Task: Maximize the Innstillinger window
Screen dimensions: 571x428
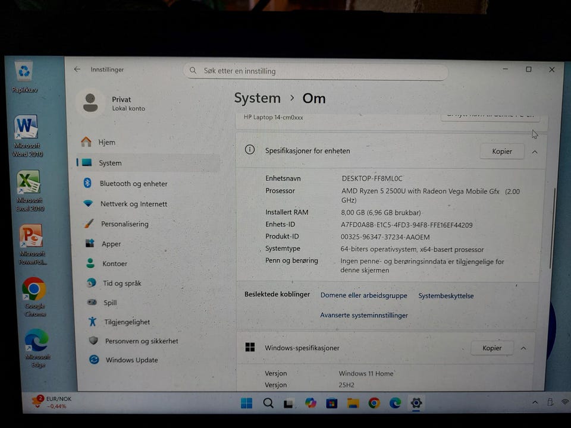Action: (x=528, y=69)
